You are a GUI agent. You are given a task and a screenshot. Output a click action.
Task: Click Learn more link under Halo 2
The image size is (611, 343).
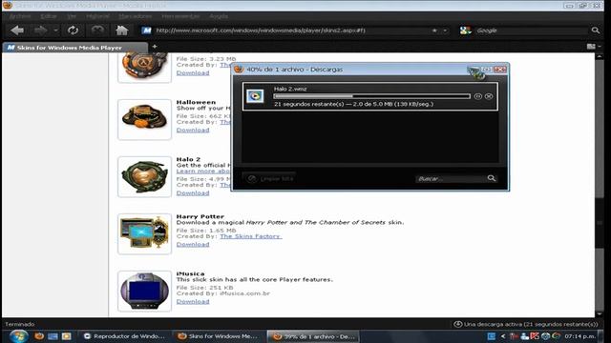click(203, 171)
